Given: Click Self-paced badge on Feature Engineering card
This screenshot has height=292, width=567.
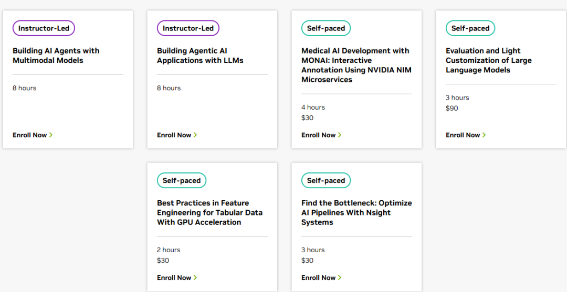Looking at the screenshot, I should (181, 180).
